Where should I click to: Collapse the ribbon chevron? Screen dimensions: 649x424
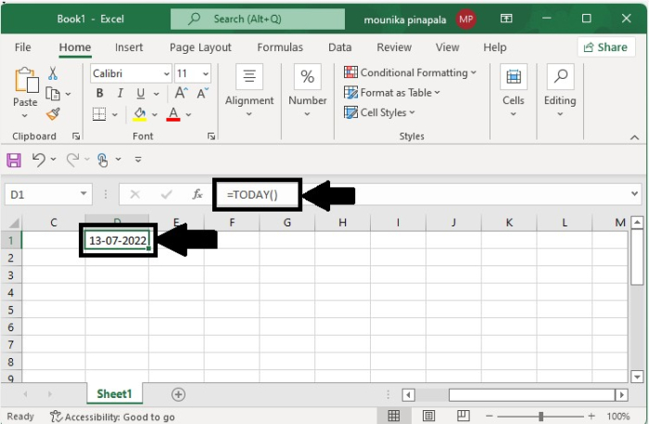(634, 137)
